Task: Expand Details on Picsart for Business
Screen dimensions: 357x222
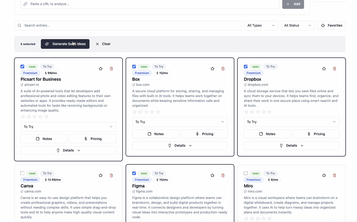Action: pos(68,150)
